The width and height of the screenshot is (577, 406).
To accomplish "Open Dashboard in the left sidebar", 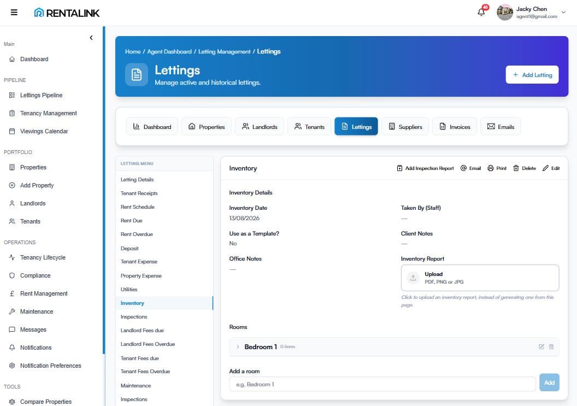I will (34, 59).
